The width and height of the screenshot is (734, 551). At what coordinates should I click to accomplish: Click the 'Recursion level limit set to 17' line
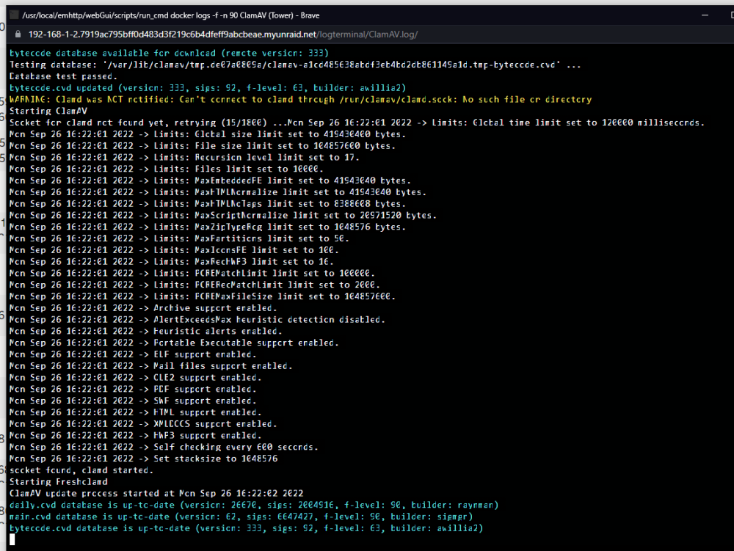(x=184, y=157)
